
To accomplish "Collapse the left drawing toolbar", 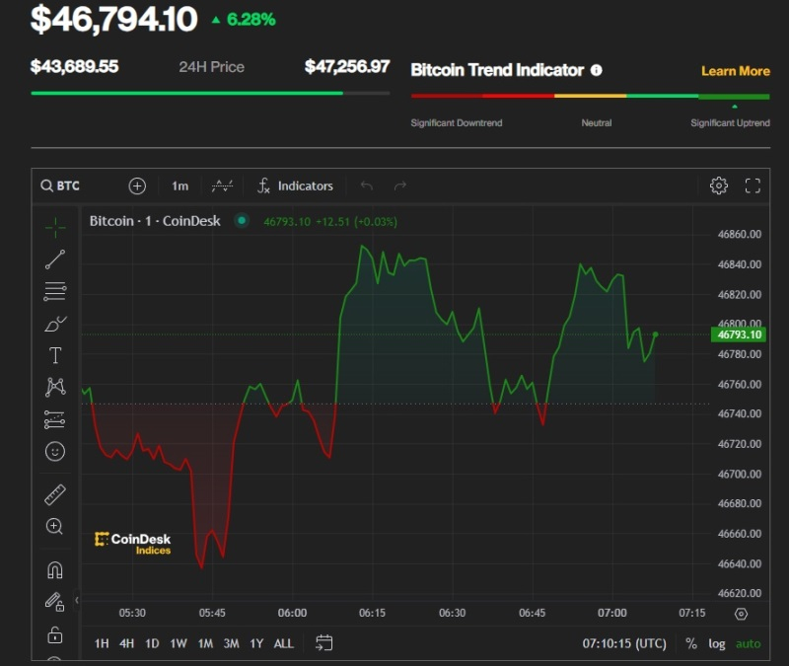I will [x=77, y=599].
